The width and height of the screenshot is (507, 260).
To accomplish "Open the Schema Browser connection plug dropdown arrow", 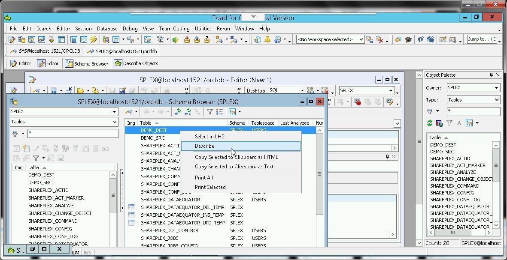I will 136,112.
